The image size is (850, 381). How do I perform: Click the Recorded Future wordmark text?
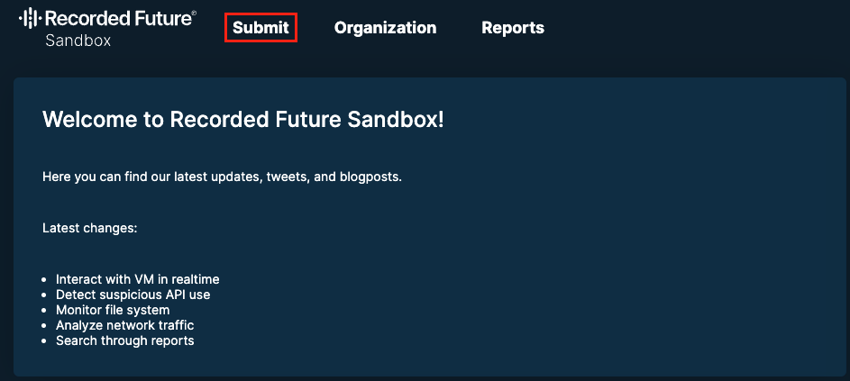pyautogui.click(x=116, y=18)
